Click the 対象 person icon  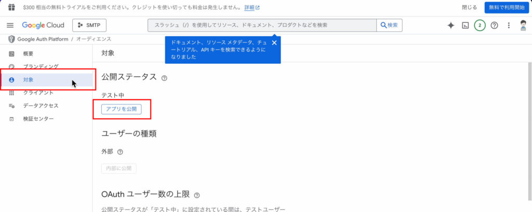tap(11, 79)
